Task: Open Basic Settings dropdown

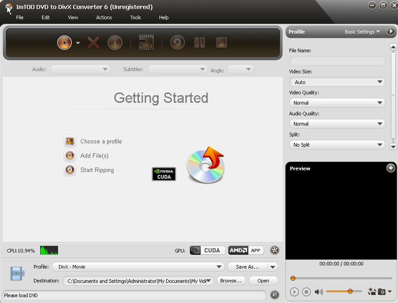Action: (x=362, y=32)
